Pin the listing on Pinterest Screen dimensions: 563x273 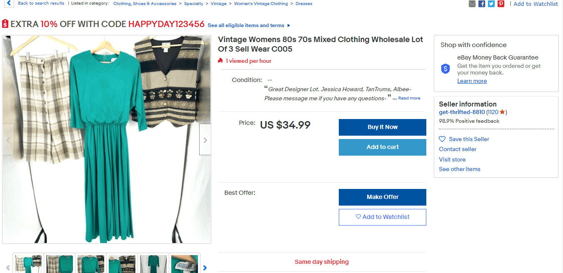pos(501,4)
